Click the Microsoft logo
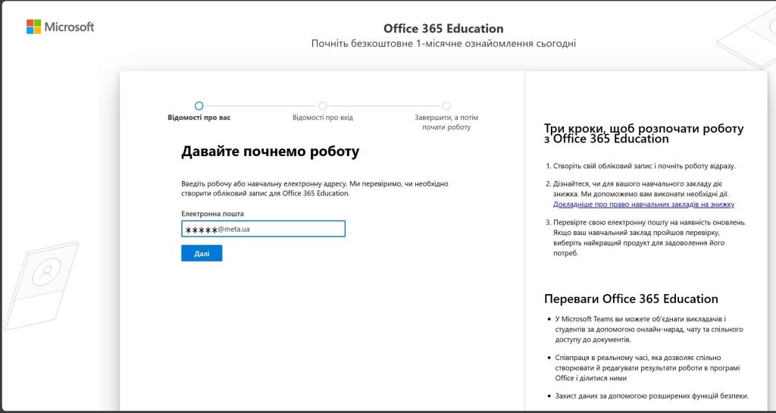The width and height of the screenshot is (776, 413). click(60, 27)
